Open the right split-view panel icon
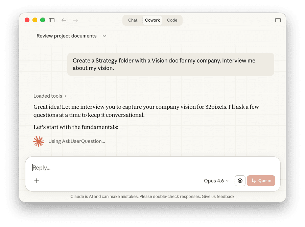The width and height of the screenshot is (305, 227). coord(278,20)
